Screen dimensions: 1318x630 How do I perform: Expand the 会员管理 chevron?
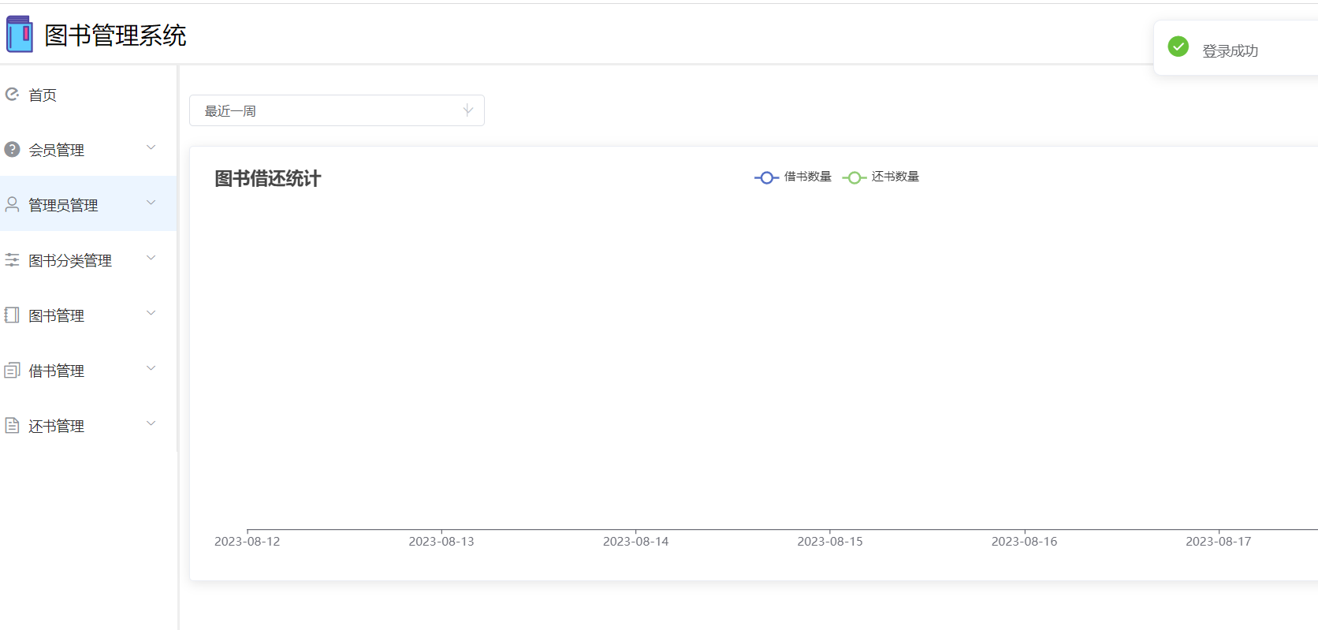point(151,147)
